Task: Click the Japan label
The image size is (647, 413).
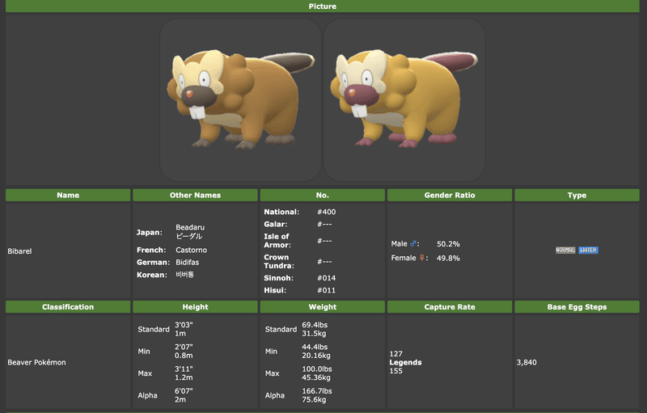Action: (150, 233)
